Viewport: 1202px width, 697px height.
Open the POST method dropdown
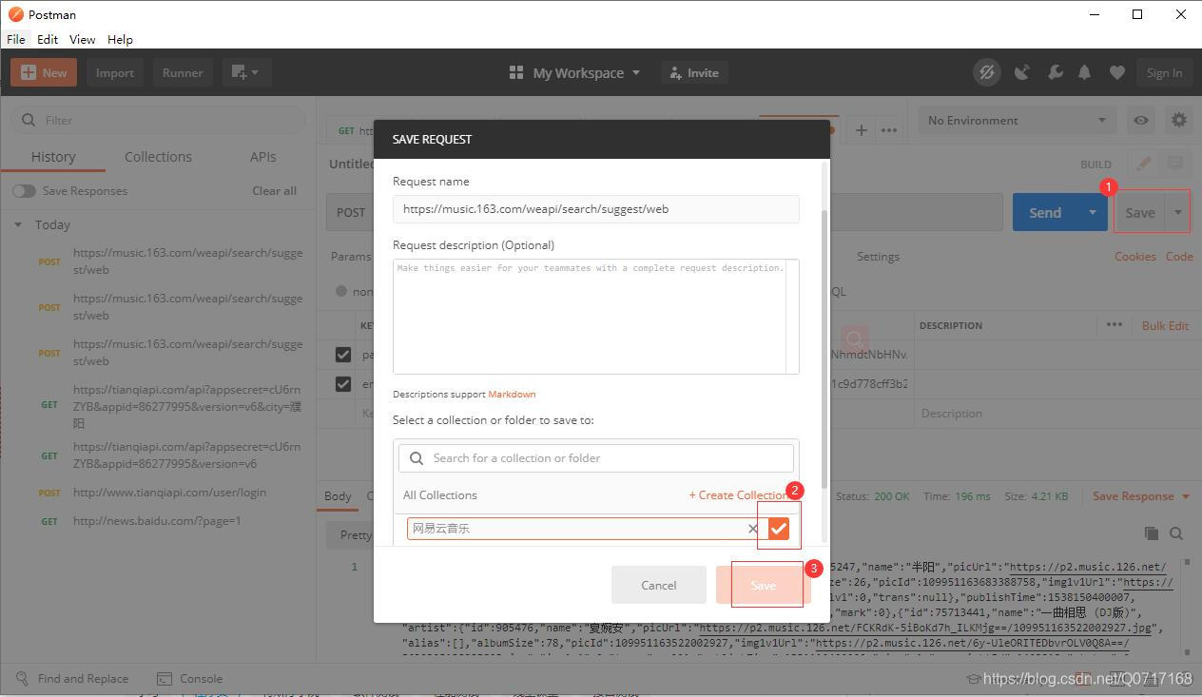coord(350,212)
